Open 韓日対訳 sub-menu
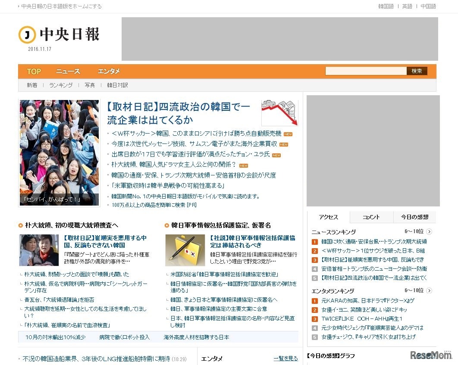This screenshot has width=458, height=365. tap(117, 85)
